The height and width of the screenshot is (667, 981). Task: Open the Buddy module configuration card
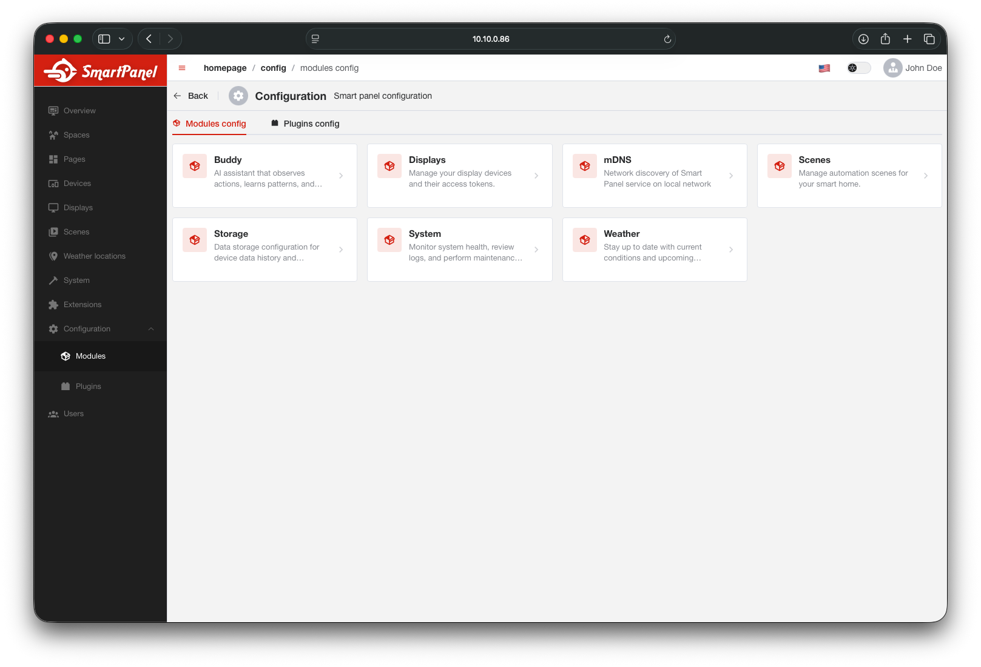265,175
